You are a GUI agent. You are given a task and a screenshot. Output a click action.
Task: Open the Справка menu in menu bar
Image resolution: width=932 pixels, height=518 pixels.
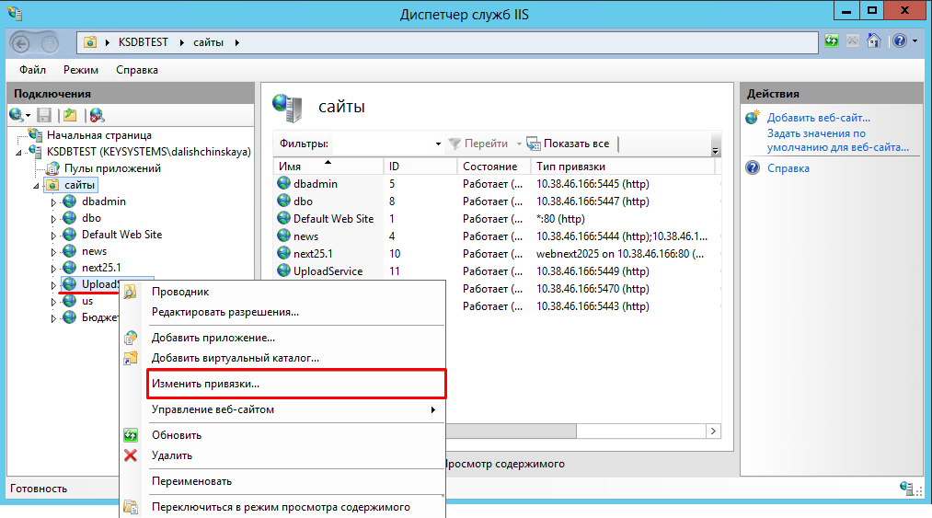(x=137, y=70)
